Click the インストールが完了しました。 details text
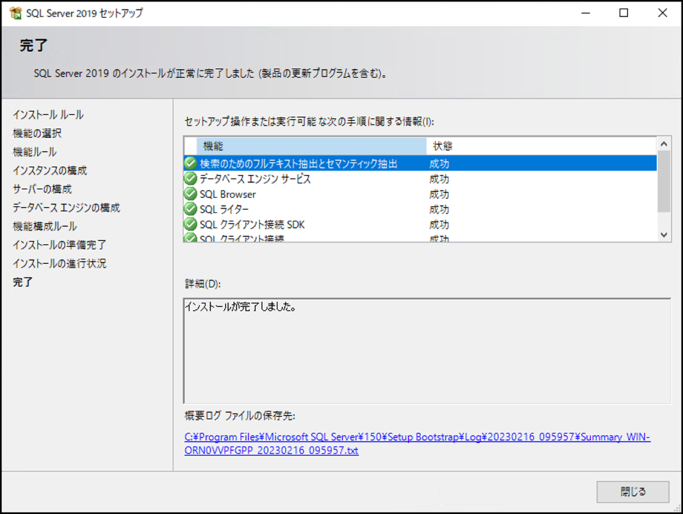The image size is (683, 514). (241, 307)
